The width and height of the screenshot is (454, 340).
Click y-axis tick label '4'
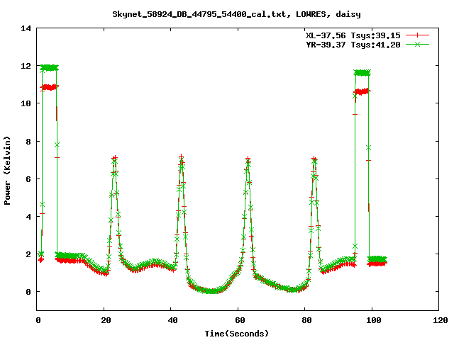[x=28, y=217]
